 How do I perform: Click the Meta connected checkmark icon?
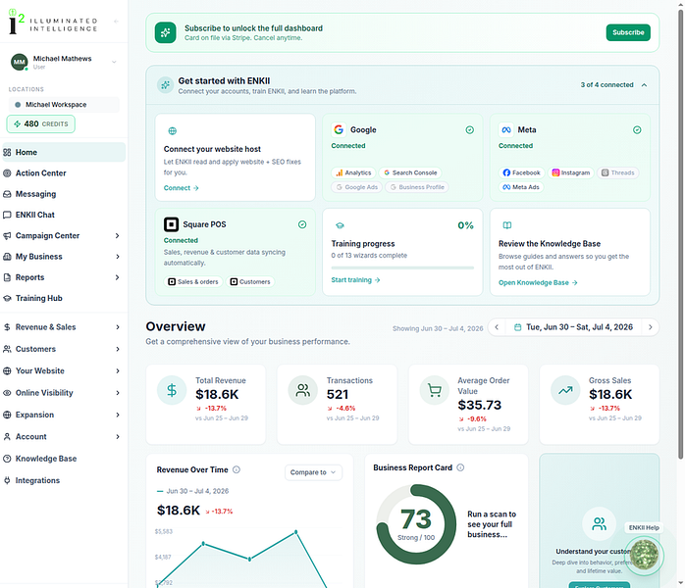(x=637, y=130)
